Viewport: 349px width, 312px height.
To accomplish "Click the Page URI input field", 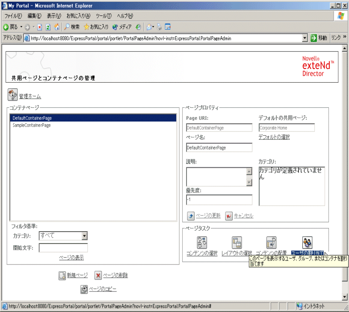I will coord(219,128).
